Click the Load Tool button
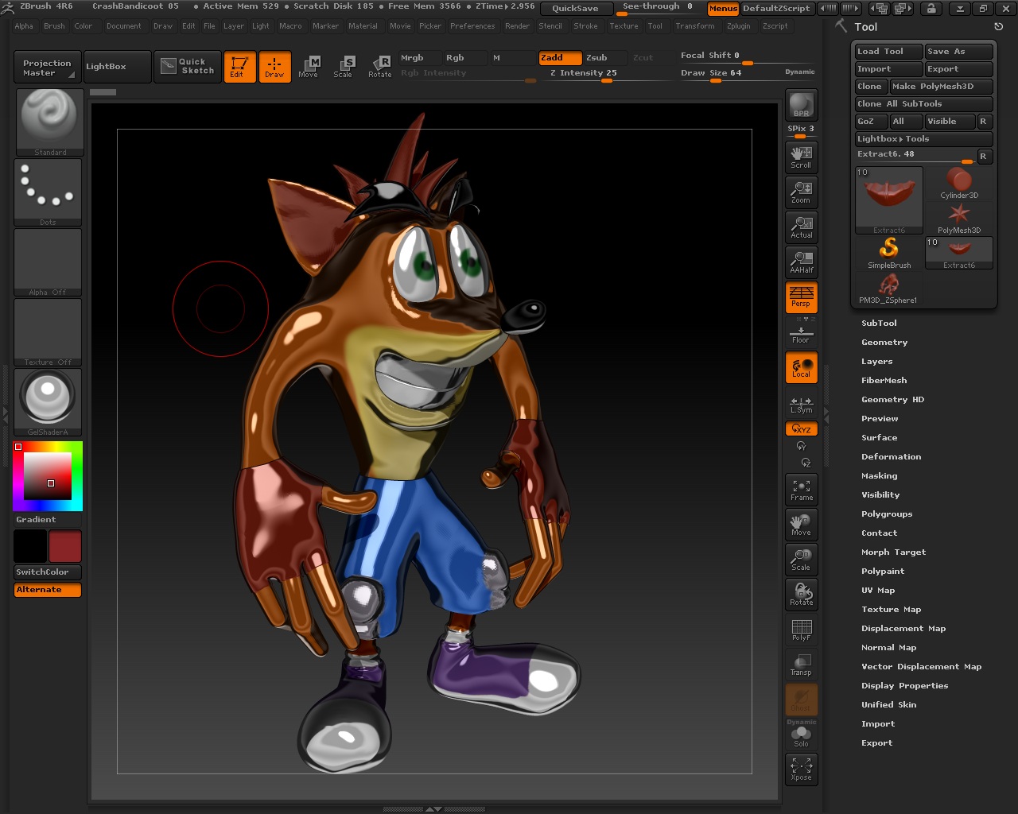This screenshot has width=1018, height=814. point(888,52)
